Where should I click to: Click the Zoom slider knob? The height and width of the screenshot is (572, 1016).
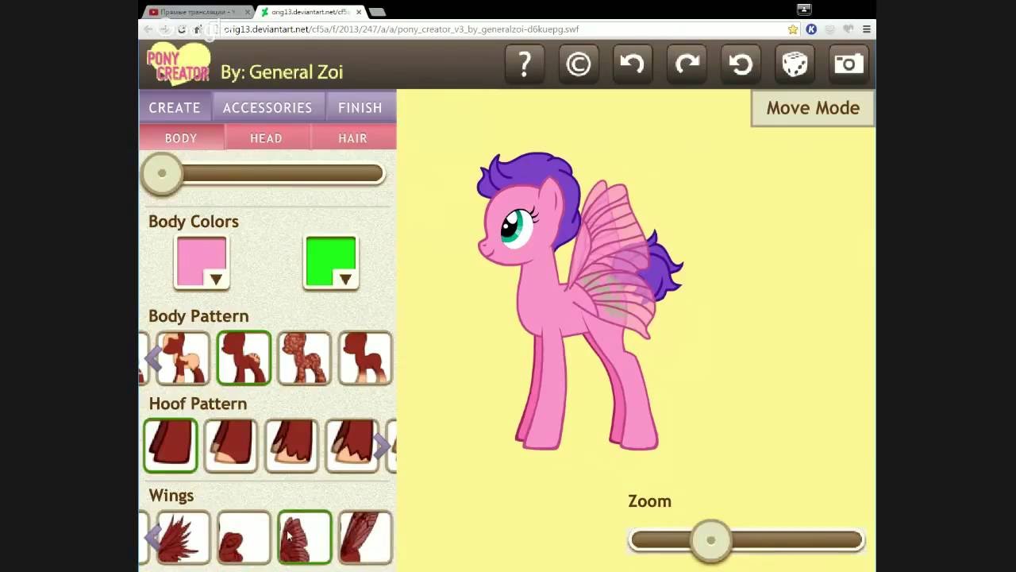[x=710, y=540]
